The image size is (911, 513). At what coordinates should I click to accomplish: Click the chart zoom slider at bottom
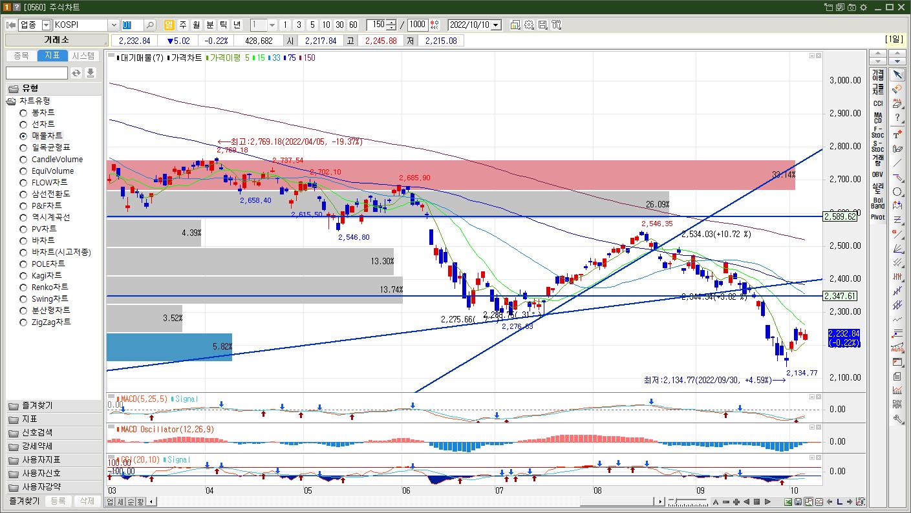coord(687,501)
